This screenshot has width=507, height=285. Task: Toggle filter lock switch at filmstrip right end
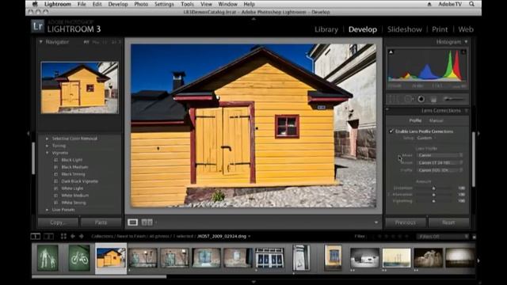(474, 237)
